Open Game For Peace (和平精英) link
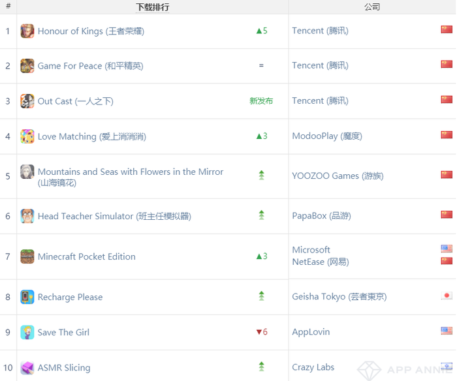The height and width of the screenshot is (381, 457). [x=90, y=66]
